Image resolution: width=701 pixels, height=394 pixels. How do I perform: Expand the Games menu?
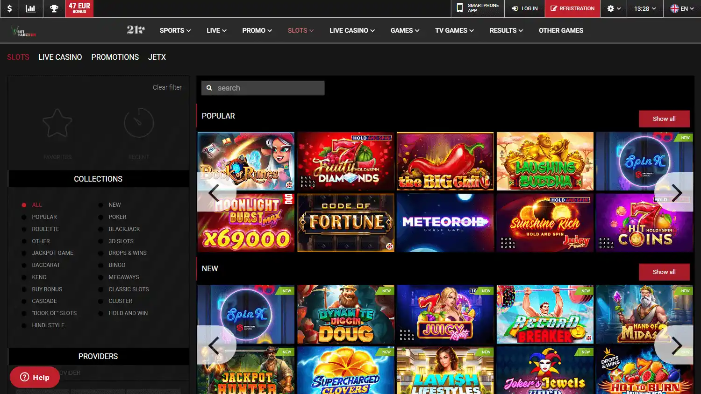[x=405, y=30]
